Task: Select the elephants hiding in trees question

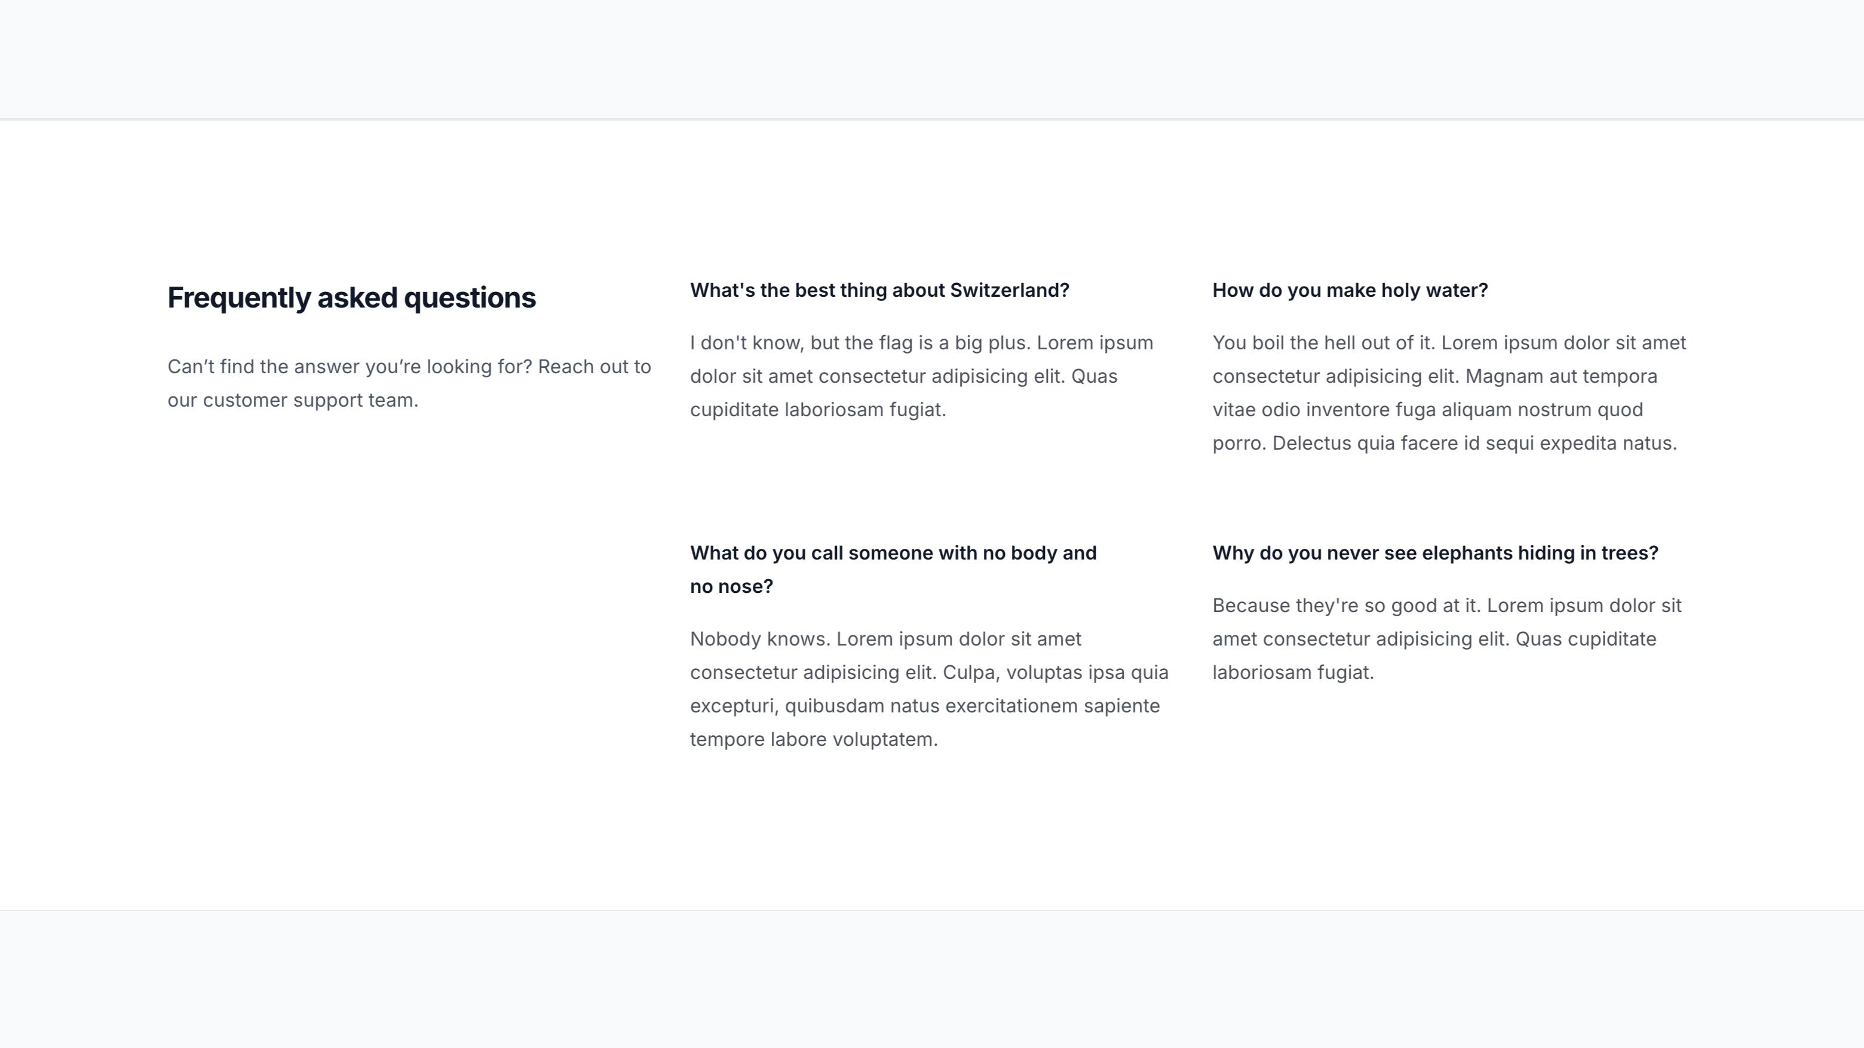Action: tap(1435, 552)
